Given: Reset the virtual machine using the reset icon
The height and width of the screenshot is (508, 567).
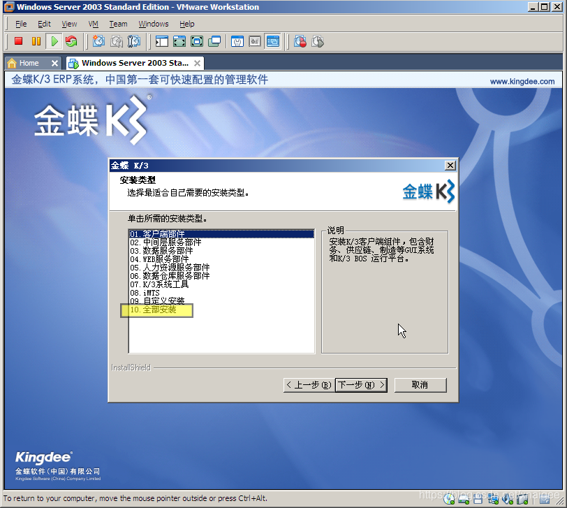Looking at the screenshot, I should coord(71,42).
